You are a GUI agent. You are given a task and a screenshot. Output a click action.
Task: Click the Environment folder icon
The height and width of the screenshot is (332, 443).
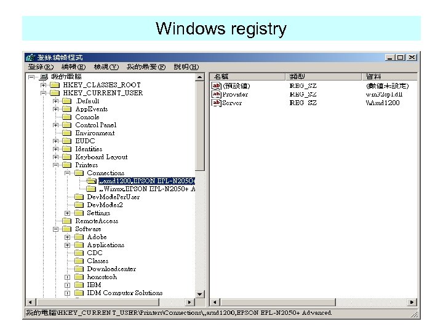click(x=66, y=133)
